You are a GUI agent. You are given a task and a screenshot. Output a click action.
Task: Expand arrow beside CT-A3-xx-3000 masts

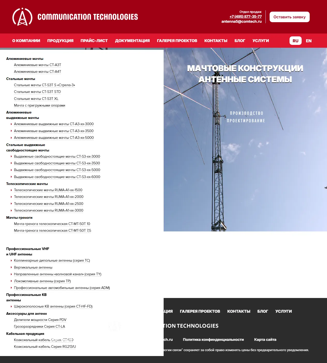11,124
